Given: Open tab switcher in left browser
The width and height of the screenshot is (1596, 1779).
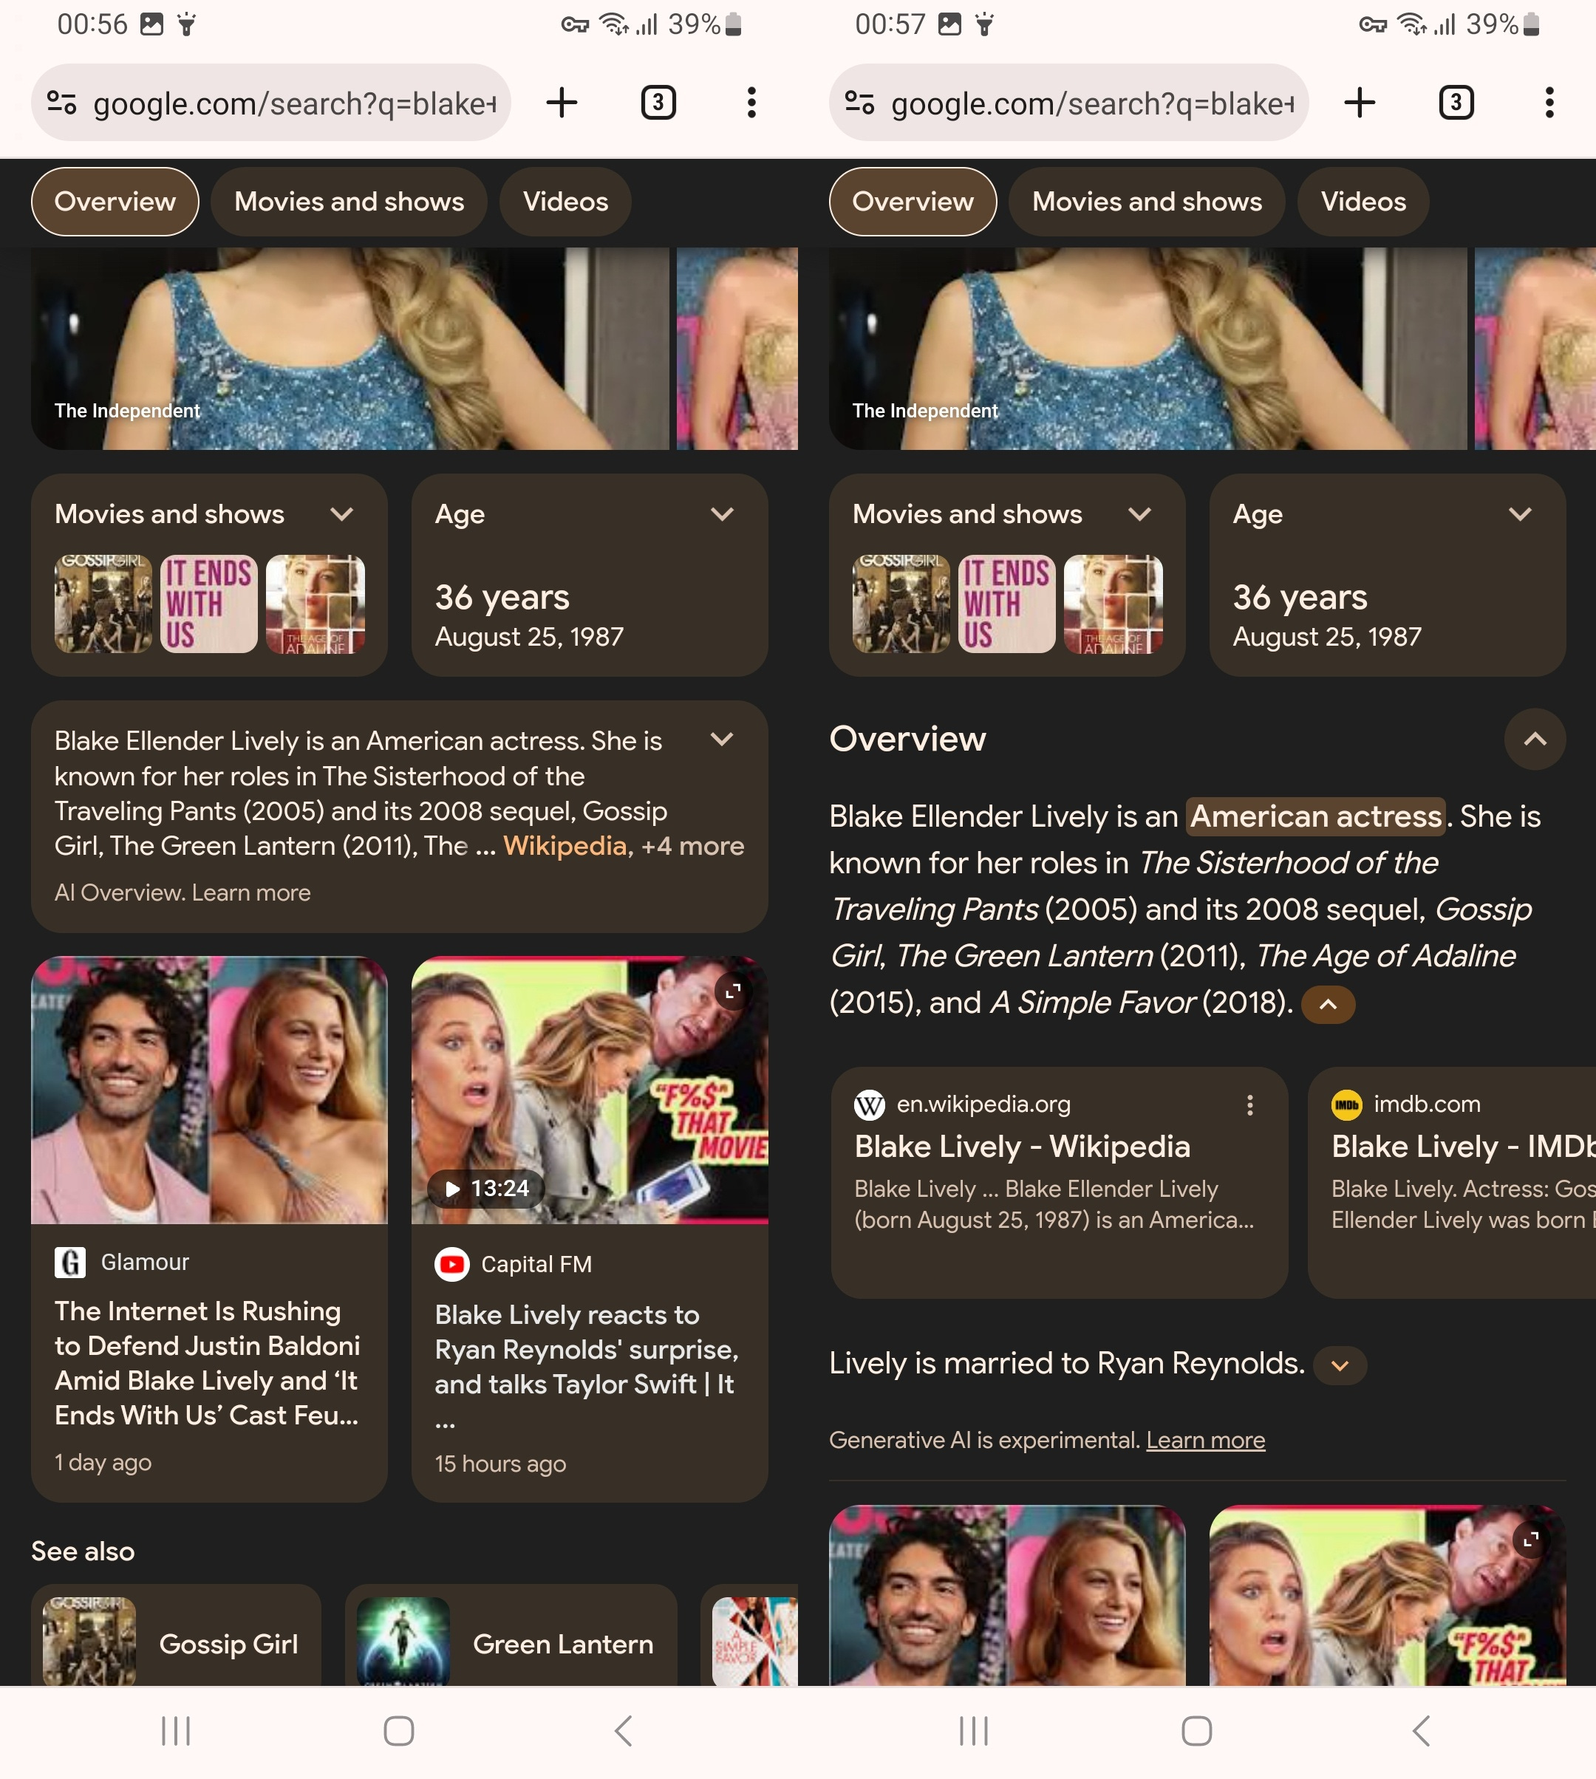Looking at the screenshot, I should [658, 103].
